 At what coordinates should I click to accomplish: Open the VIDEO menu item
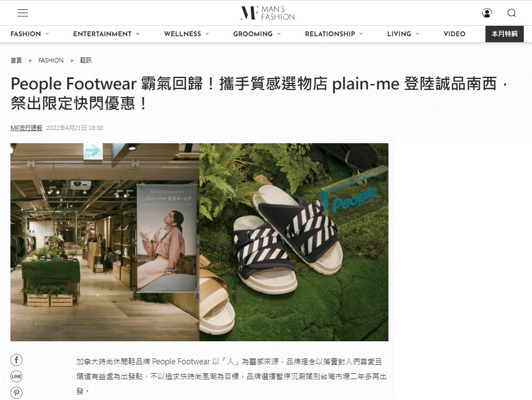coord(454,33)
